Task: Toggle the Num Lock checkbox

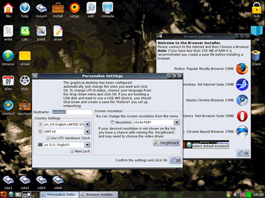Action: 72,151
